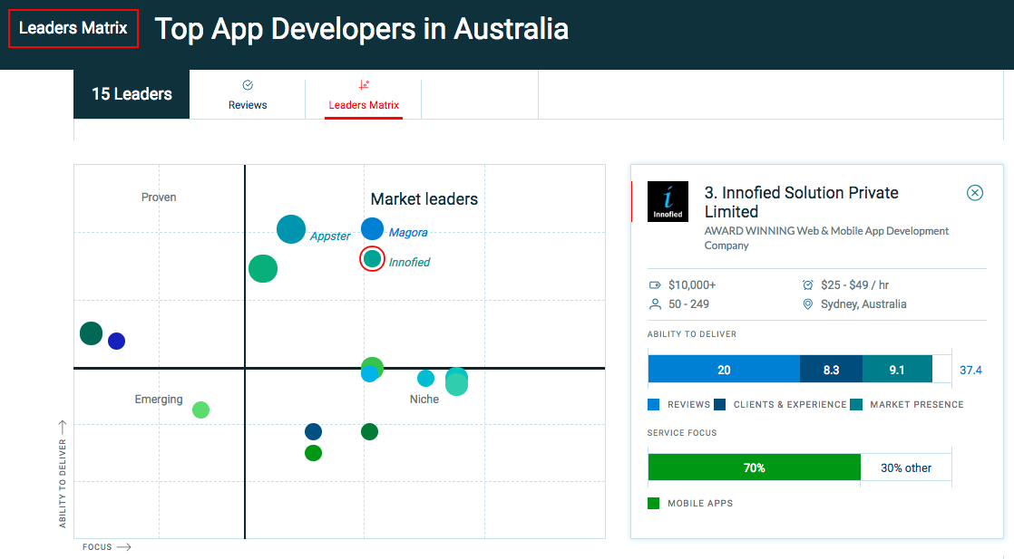Click the light green bubble in Emerging quadrant
1014x559 pixels.
pos(201,410)
